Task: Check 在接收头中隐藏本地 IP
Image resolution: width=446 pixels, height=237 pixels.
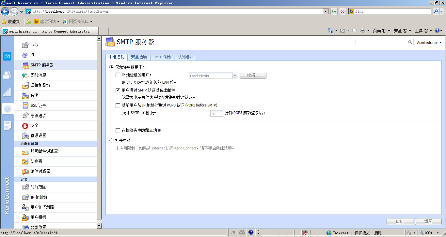Action: (118, 130)
